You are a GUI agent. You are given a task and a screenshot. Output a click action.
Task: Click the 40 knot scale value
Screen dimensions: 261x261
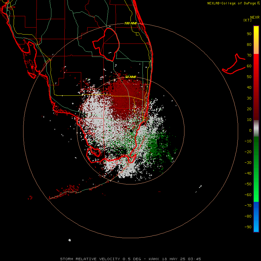coord(249,87)
